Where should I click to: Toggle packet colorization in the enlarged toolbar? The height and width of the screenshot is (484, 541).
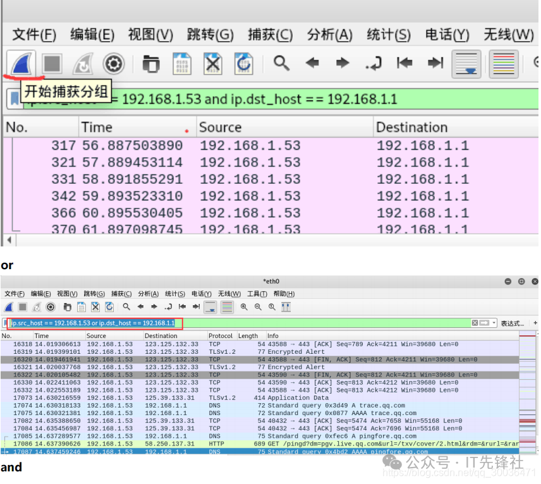pos(503,64)
